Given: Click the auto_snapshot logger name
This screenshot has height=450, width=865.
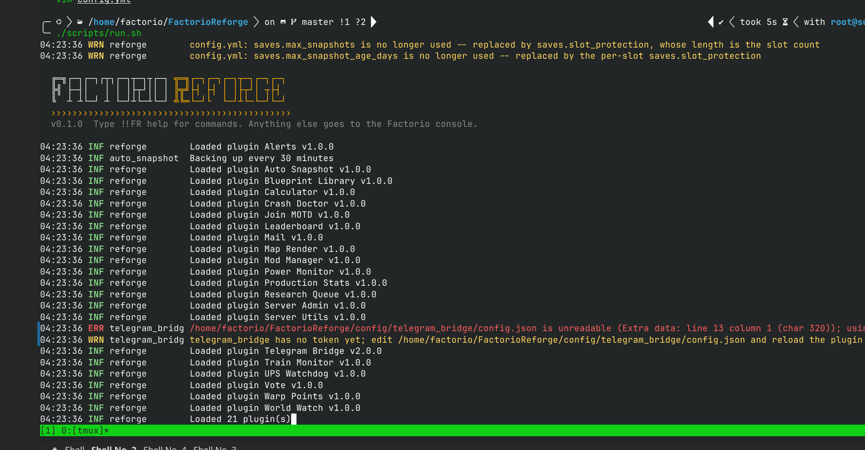Looking at the screenshot, I should (x=144, y=158).
